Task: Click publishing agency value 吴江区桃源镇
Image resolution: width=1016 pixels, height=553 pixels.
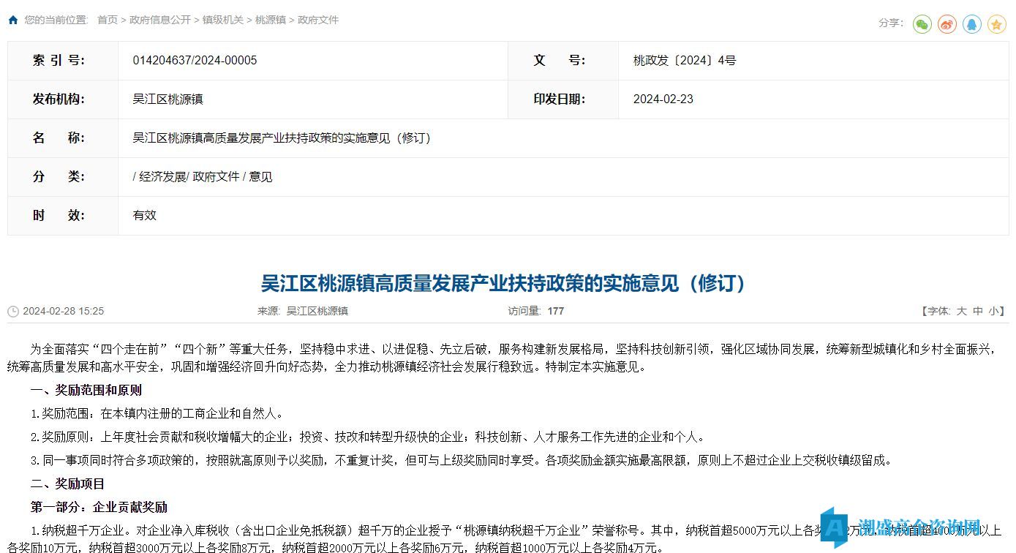Action: click(168, 99)
